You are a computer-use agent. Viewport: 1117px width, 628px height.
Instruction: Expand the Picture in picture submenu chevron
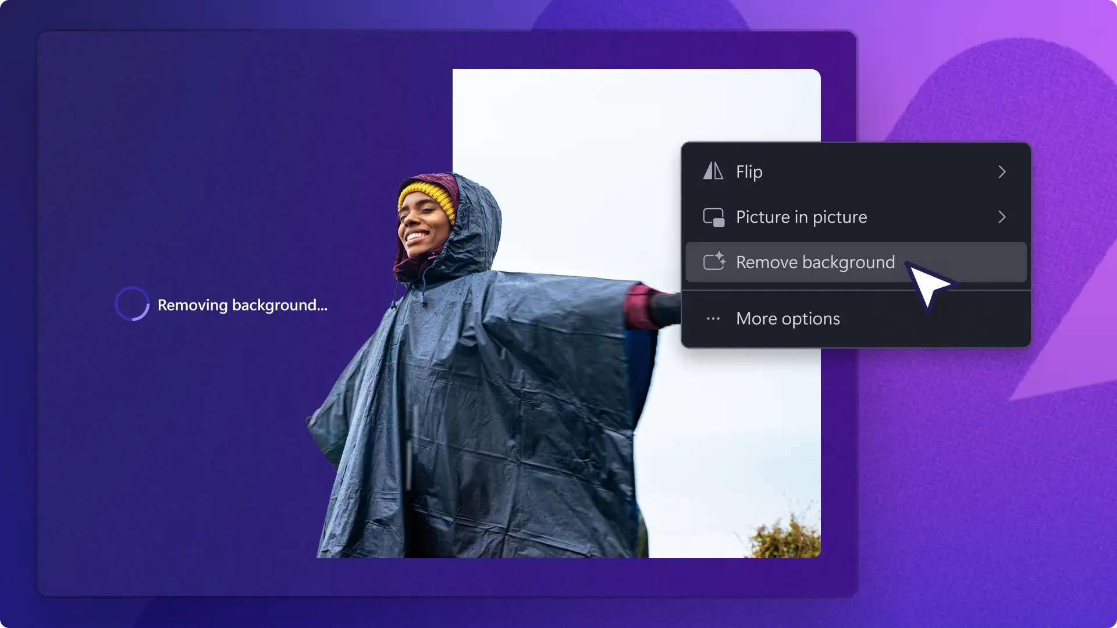pyautogui.click(x=1002, y=217)
